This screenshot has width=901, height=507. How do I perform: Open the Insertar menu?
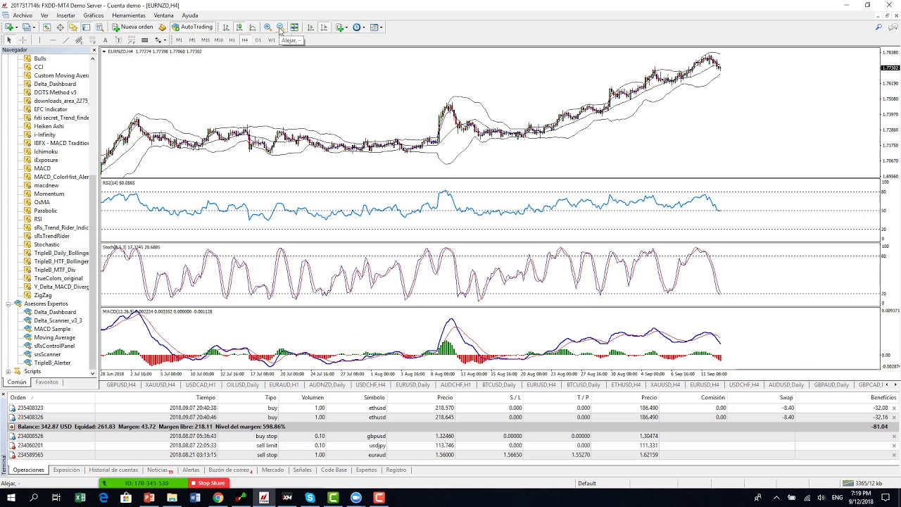65,15
